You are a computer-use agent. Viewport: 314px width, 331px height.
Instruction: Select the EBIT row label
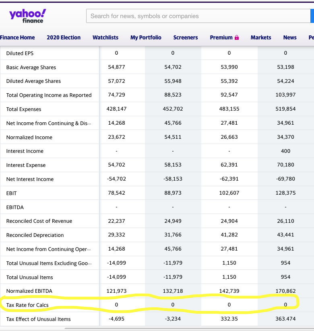(11, 193)
